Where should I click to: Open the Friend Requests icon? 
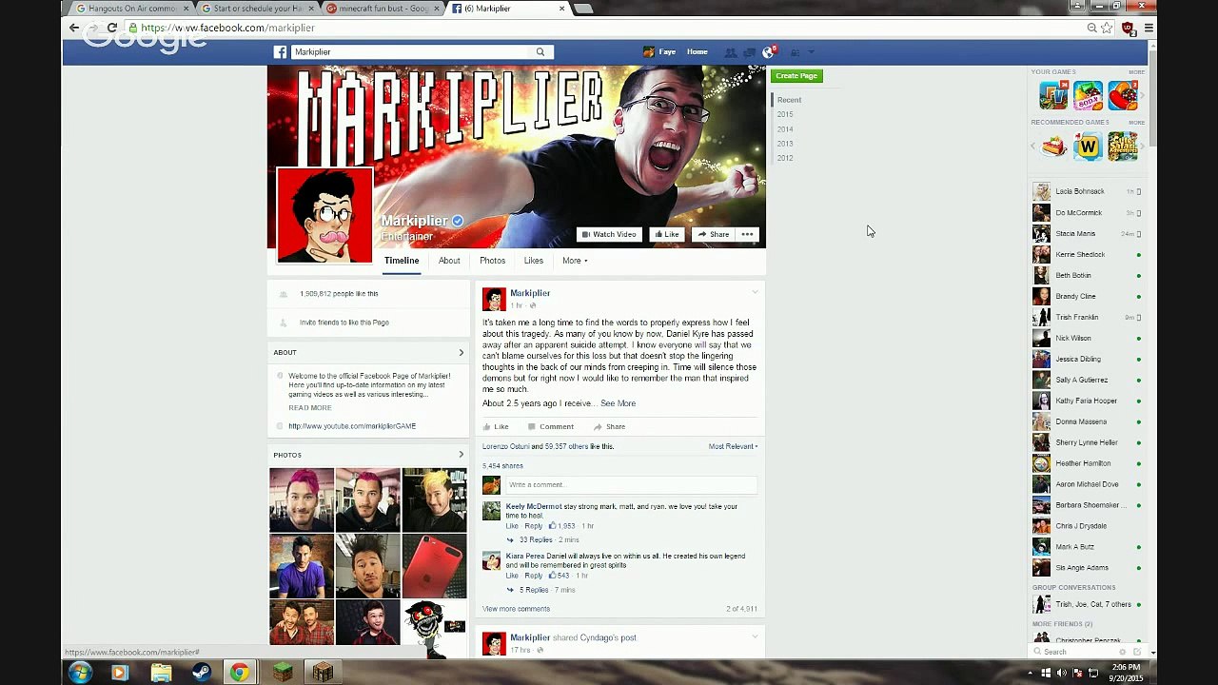click(731, 52)
